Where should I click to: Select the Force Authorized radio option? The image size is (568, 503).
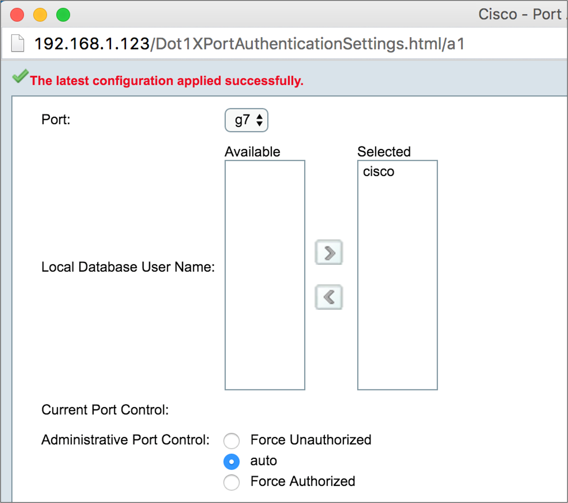point(231,482)
